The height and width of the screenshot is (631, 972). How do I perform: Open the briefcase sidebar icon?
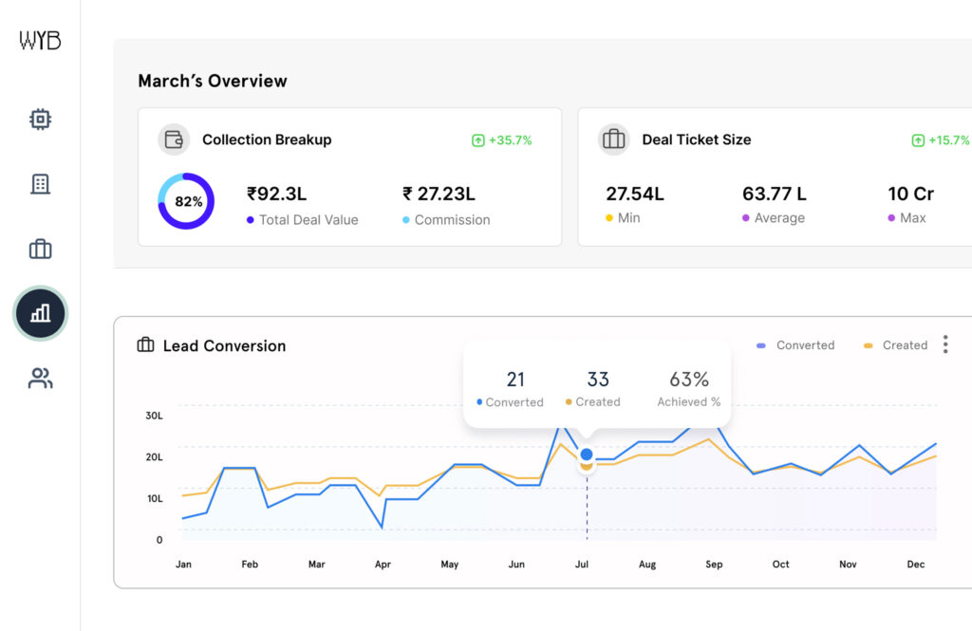(40, 250)
